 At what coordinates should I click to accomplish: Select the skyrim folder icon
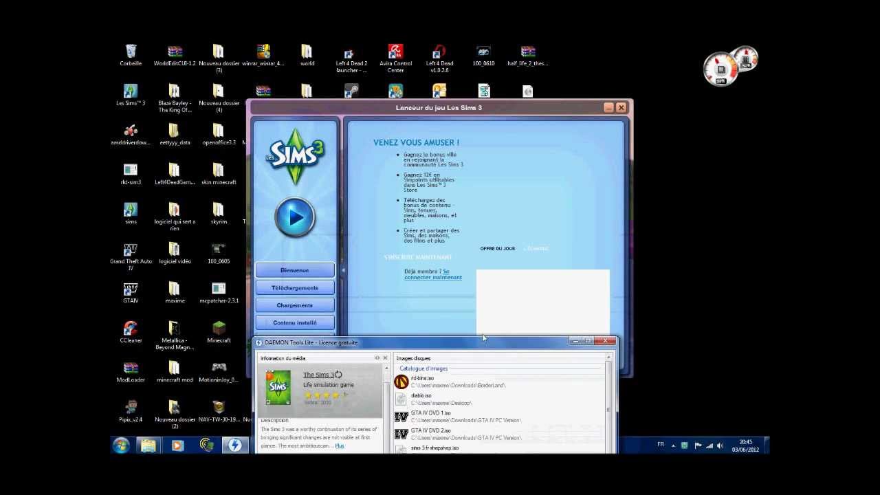219,214
